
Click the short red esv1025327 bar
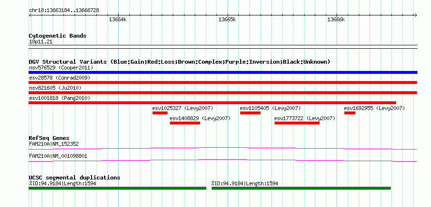point(160,113)
